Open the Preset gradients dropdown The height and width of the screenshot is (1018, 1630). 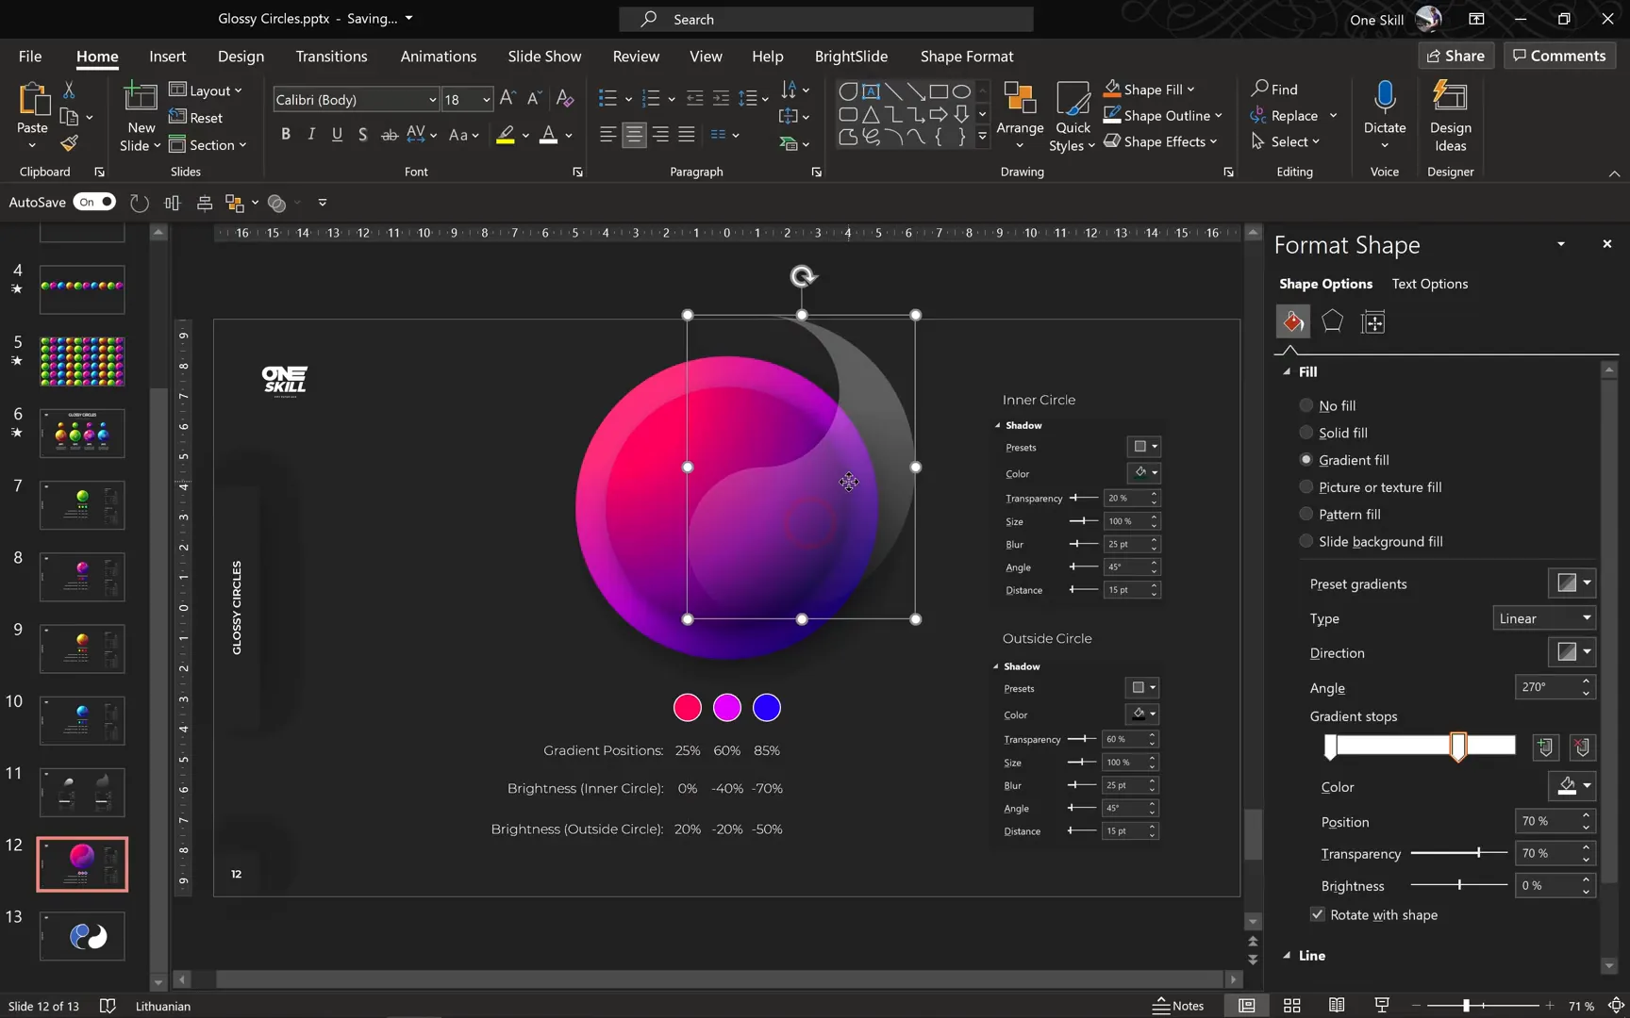click(x=1572, y=583)
